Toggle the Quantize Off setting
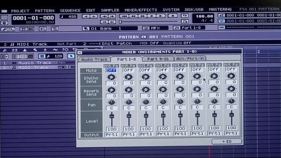This screenshot has height=158, width=281. (x=177, y=43)
